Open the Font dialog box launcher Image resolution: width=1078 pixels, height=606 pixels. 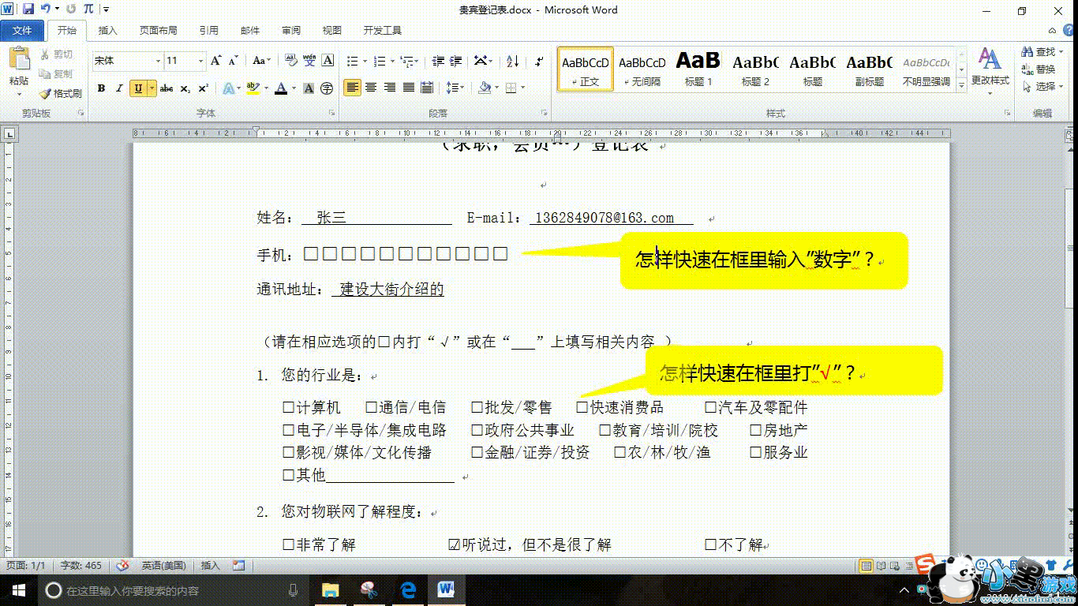331,114
